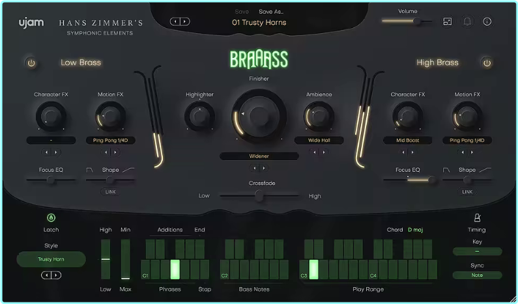Open the info icon in top right
This screenshot has height=304, width=518.
coord(487,21)
